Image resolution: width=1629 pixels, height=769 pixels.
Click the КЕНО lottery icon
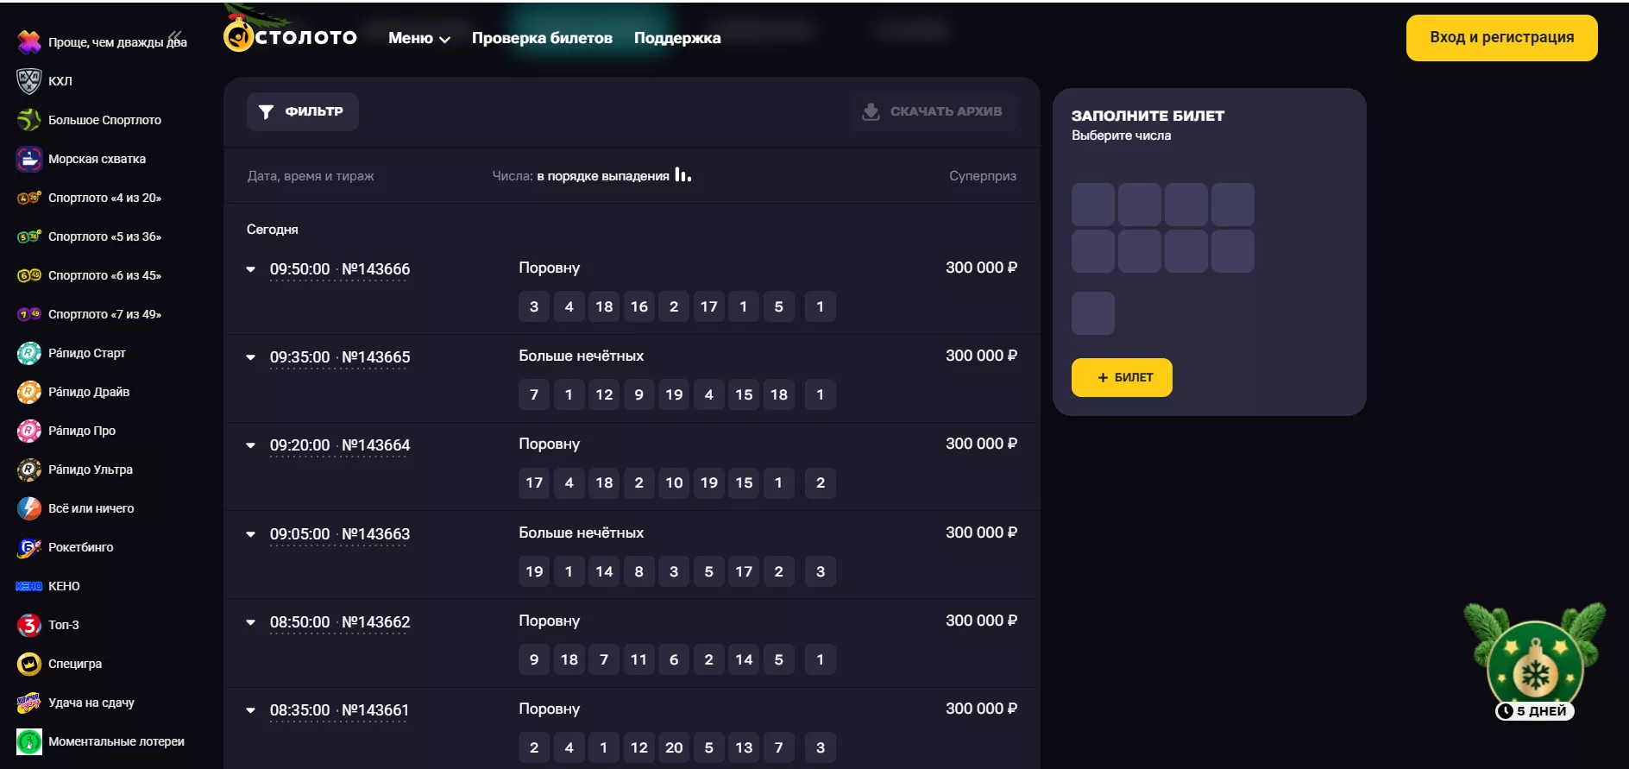(x=28, y=586)
